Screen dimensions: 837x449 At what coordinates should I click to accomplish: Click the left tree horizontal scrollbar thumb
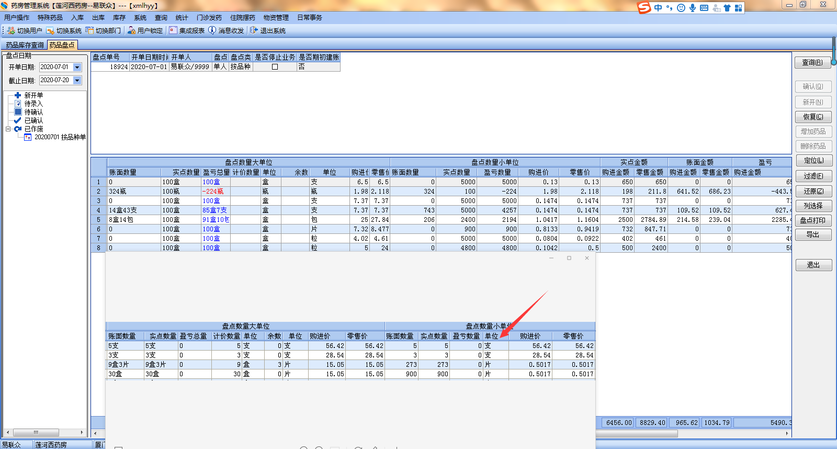[x=36, y=432]
